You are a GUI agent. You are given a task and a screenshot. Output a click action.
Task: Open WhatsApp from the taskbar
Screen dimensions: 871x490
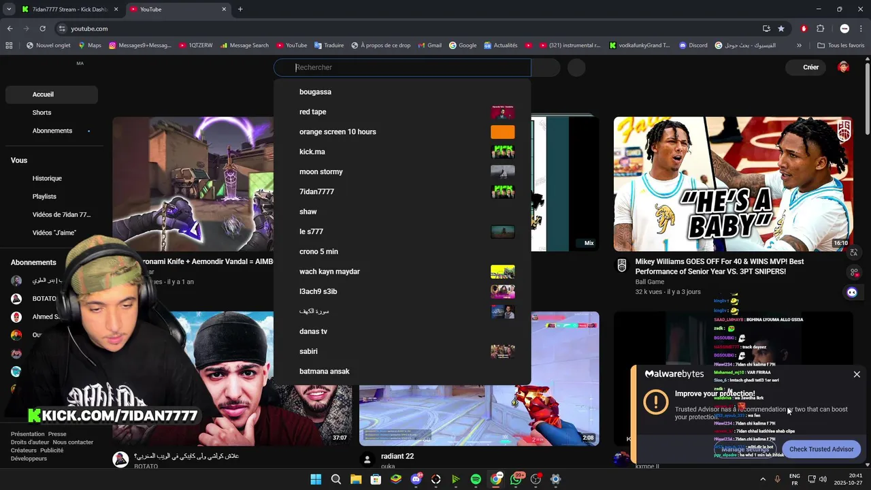click(516, 479)
